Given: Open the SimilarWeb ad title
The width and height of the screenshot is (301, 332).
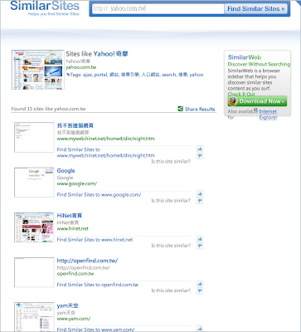Looking at the screenshot, I should [x=245, y=57].
